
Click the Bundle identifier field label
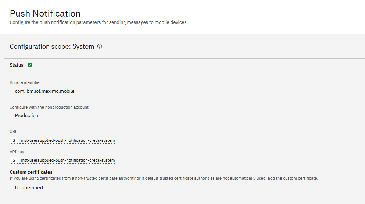coord(25,82)
